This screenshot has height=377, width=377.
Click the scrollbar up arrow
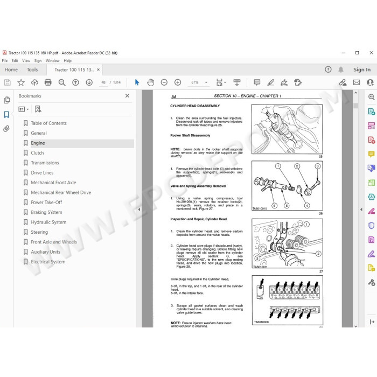356,93
